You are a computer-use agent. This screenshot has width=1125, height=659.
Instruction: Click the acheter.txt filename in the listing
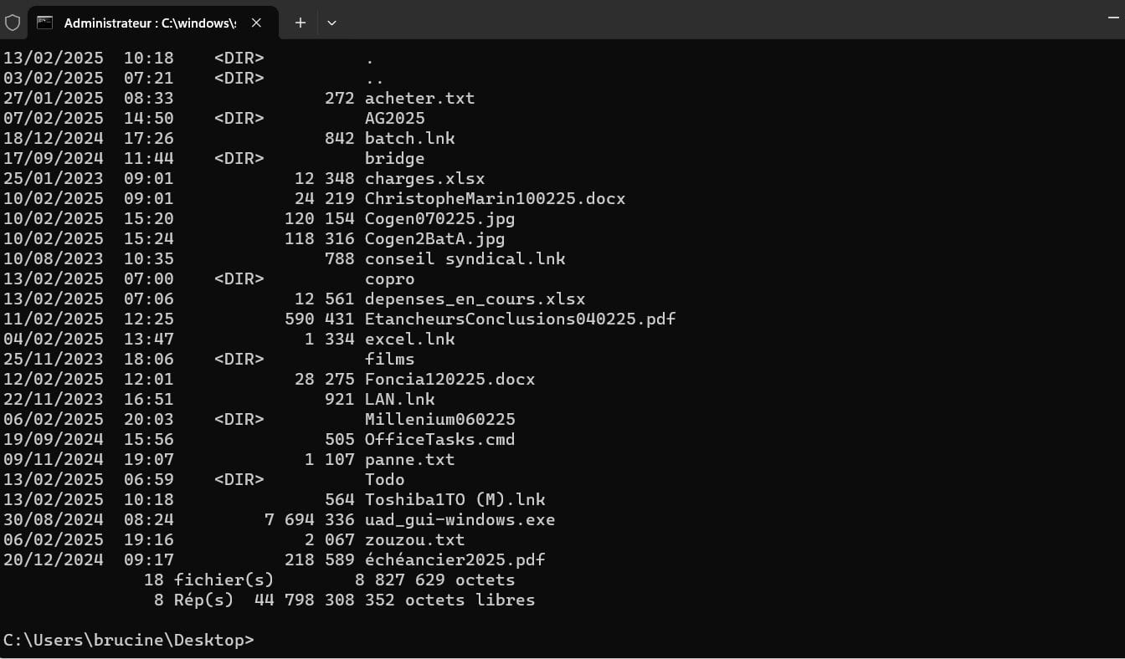point(419,98)
